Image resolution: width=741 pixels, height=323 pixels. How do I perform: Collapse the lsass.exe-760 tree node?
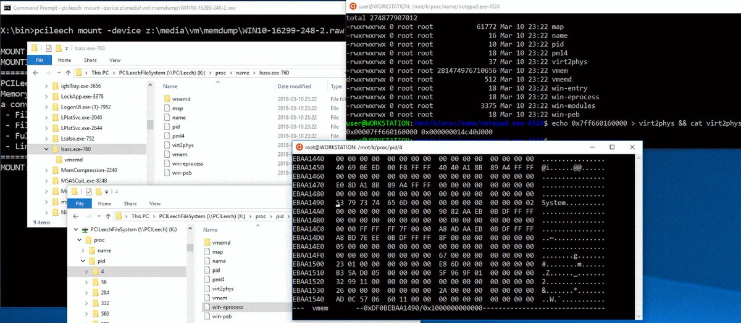(48, 149)
